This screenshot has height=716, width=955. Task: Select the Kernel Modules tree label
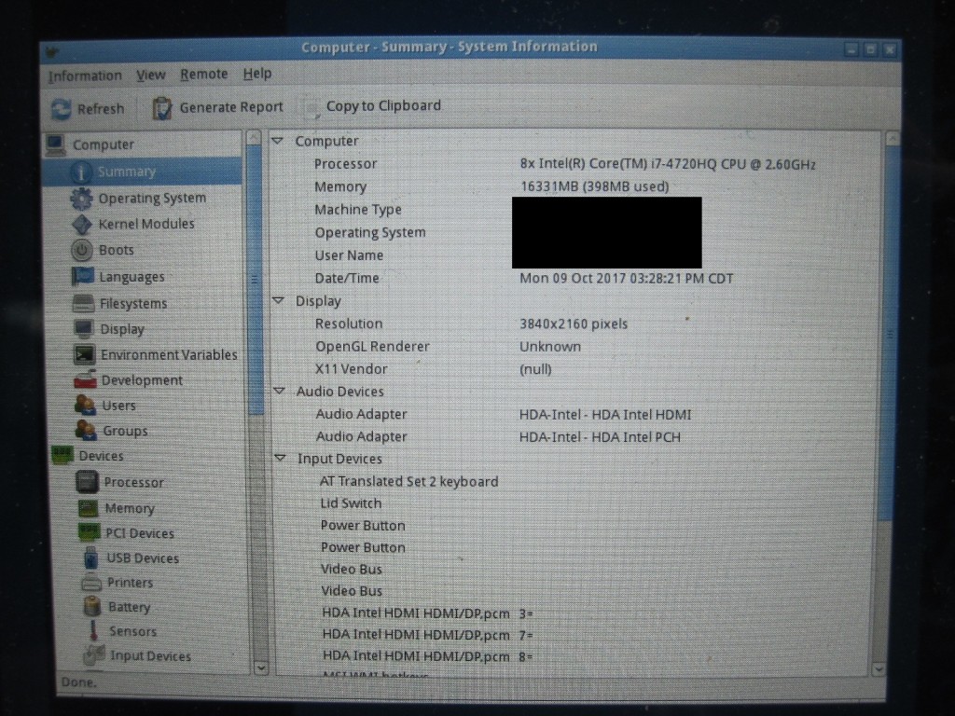pyautogui.click(x=146, y=224)
